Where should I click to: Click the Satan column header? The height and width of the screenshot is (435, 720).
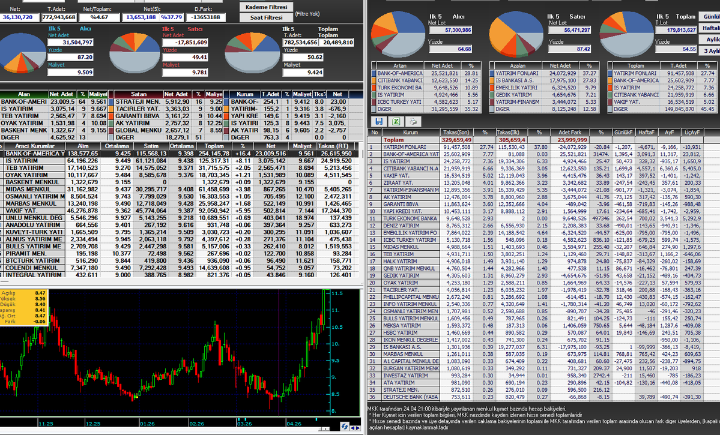tap(139, 94)
